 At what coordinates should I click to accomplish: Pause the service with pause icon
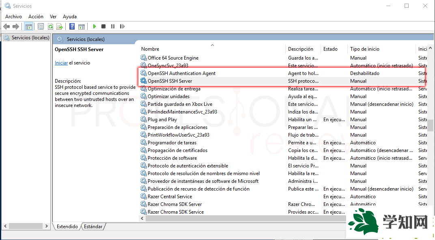[x=113, y=26]
